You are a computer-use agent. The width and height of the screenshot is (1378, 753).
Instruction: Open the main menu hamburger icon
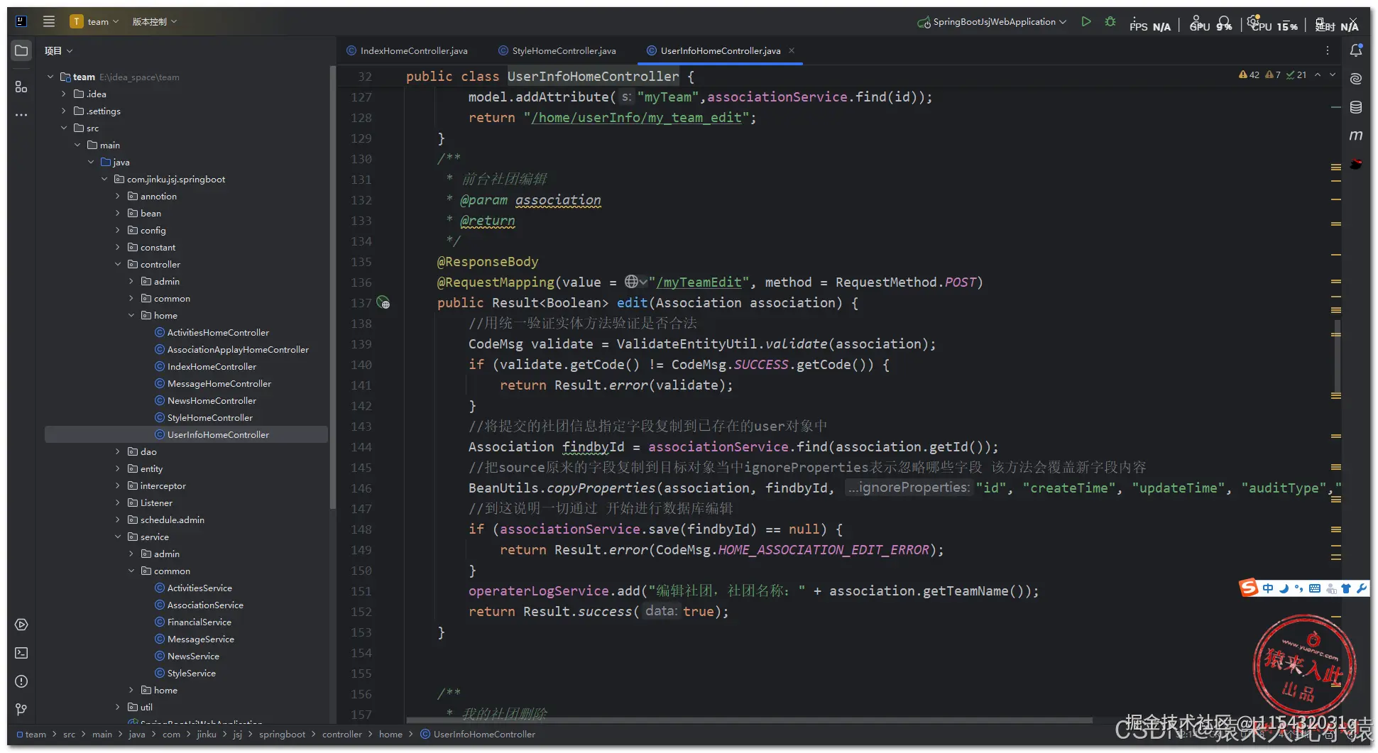49,21
